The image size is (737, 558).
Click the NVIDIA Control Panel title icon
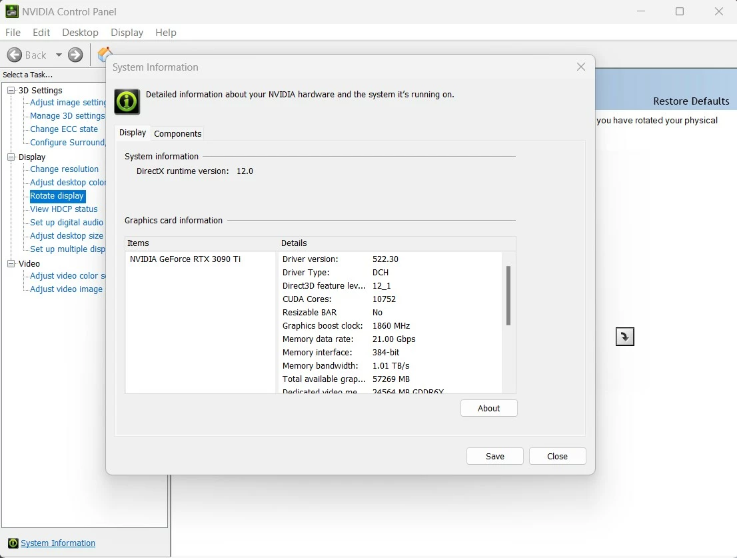click(x=12, y=11)
